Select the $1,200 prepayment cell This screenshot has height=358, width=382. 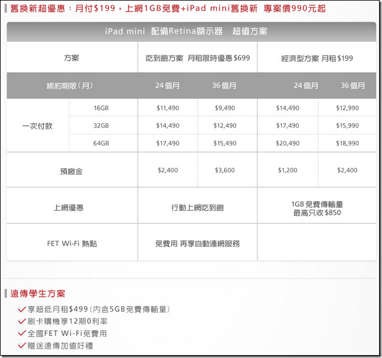pyautogui.click(x=288, y=170)
